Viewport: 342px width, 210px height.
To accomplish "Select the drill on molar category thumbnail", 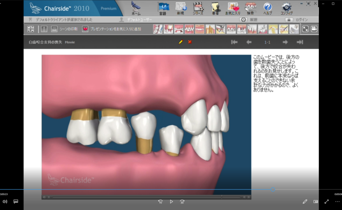I will (262, 29).
